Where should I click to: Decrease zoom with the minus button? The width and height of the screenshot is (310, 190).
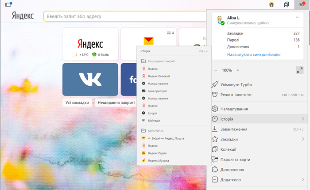216,70
